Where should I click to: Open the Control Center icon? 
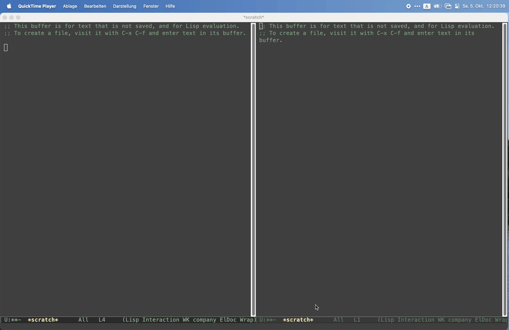click(x=457, y=6)
